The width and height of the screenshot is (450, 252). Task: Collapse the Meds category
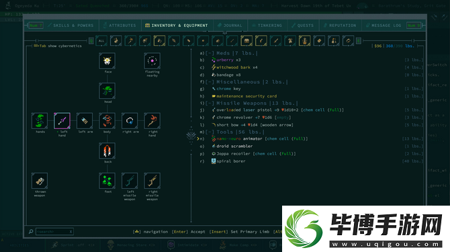210,53
